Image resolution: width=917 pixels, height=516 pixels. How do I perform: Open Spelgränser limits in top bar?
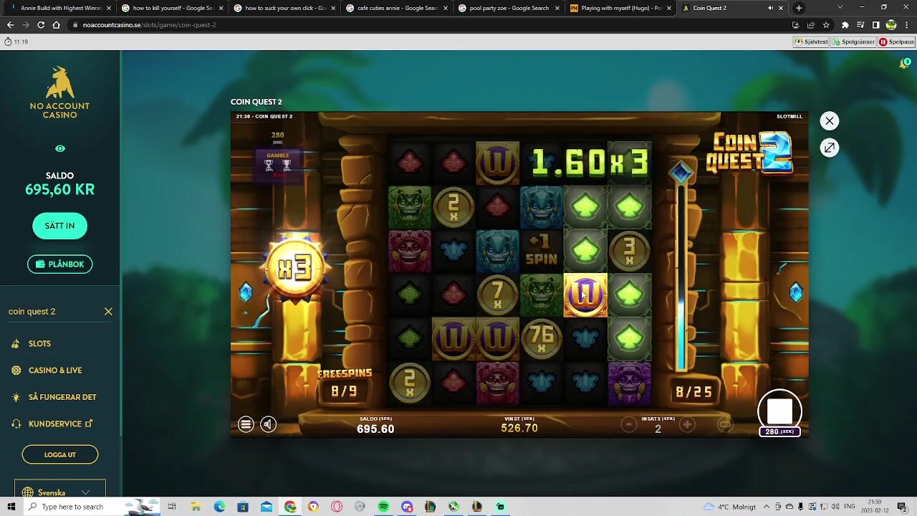click(854, 42)
